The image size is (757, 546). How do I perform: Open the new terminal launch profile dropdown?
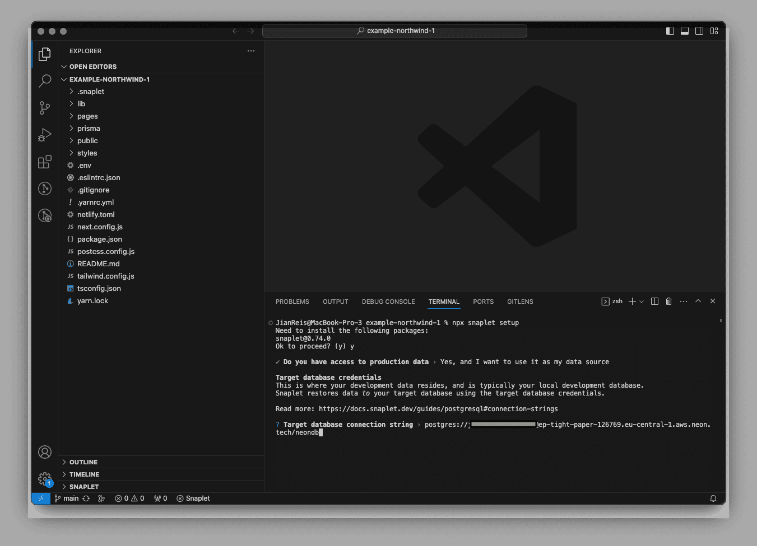pos(642,302)
